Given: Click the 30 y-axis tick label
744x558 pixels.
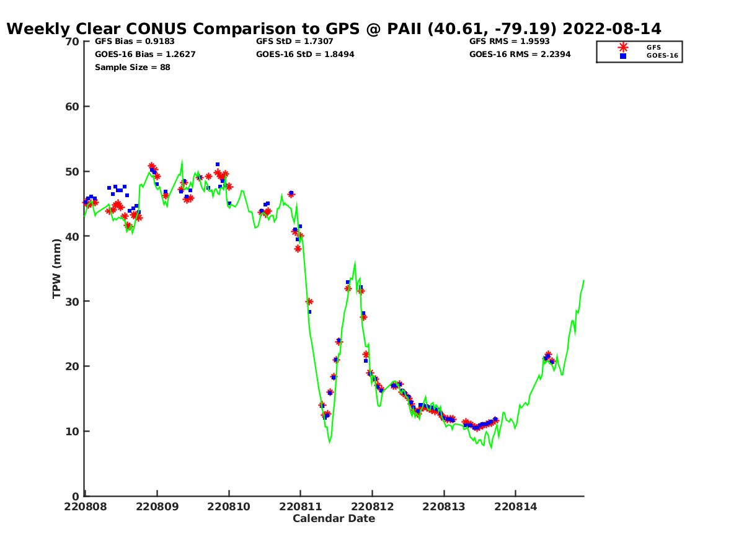Looking at the screenshot, I should pos(73,301).
